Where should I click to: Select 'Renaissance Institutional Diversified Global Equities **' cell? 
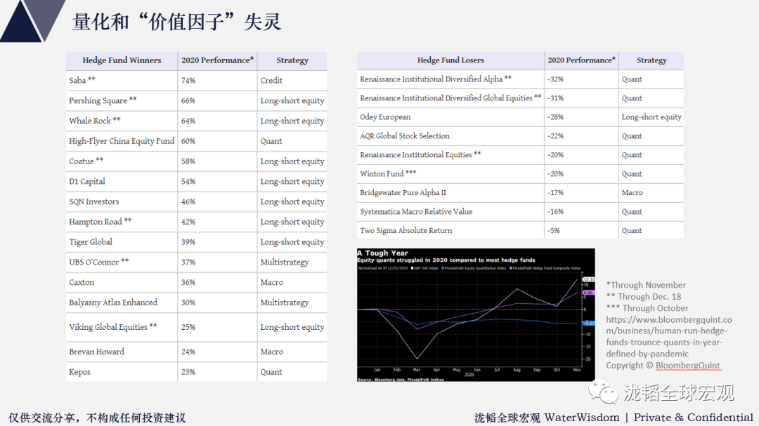point(450,98)
